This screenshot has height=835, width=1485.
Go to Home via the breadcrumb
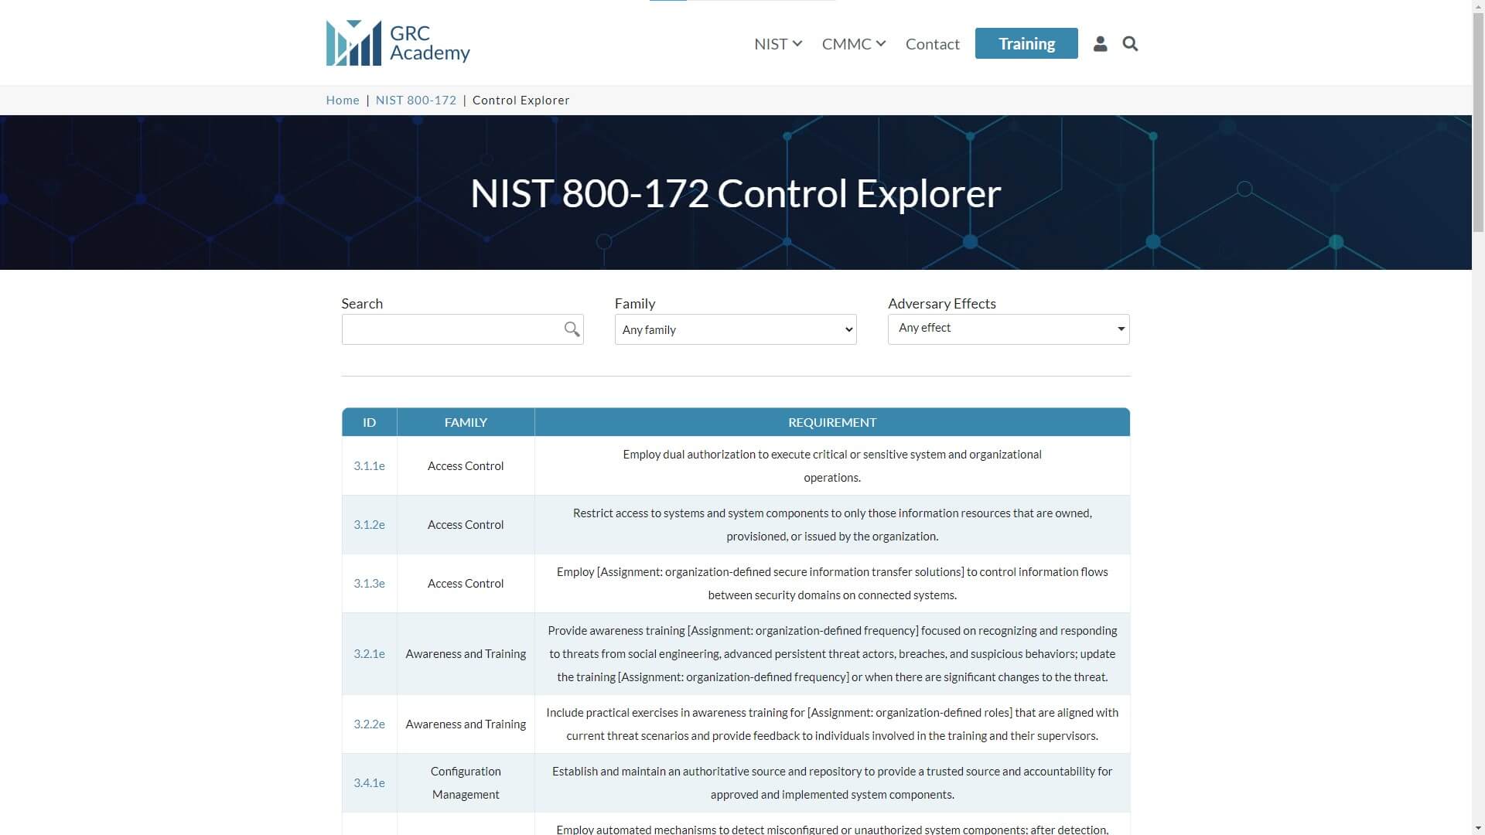pos(342,100)
